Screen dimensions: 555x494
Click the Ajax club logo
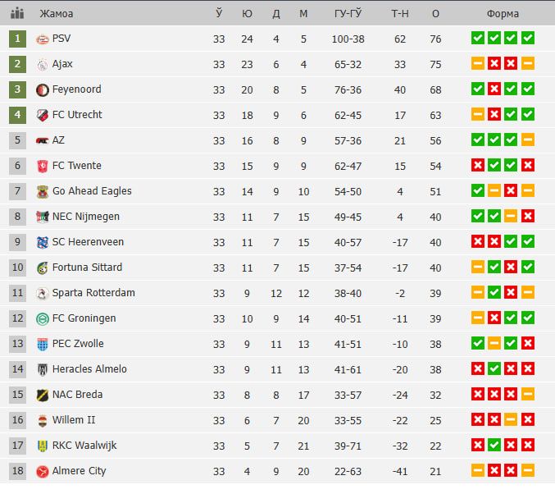click(43, 65)
